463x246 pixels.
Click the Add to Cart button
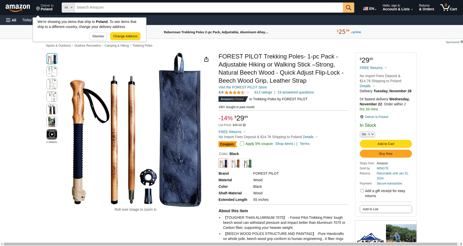click(x=386, y=144)
